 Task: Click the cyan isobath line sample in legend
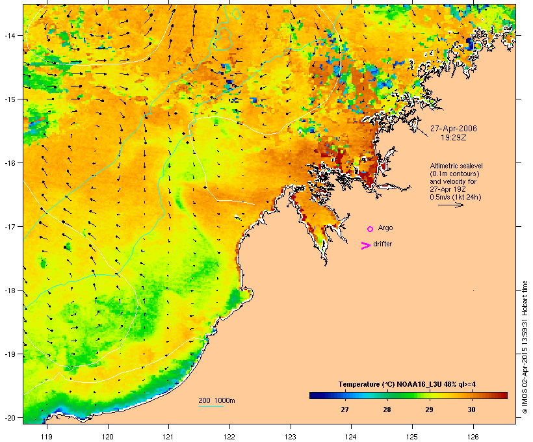[x=211, y=406]
